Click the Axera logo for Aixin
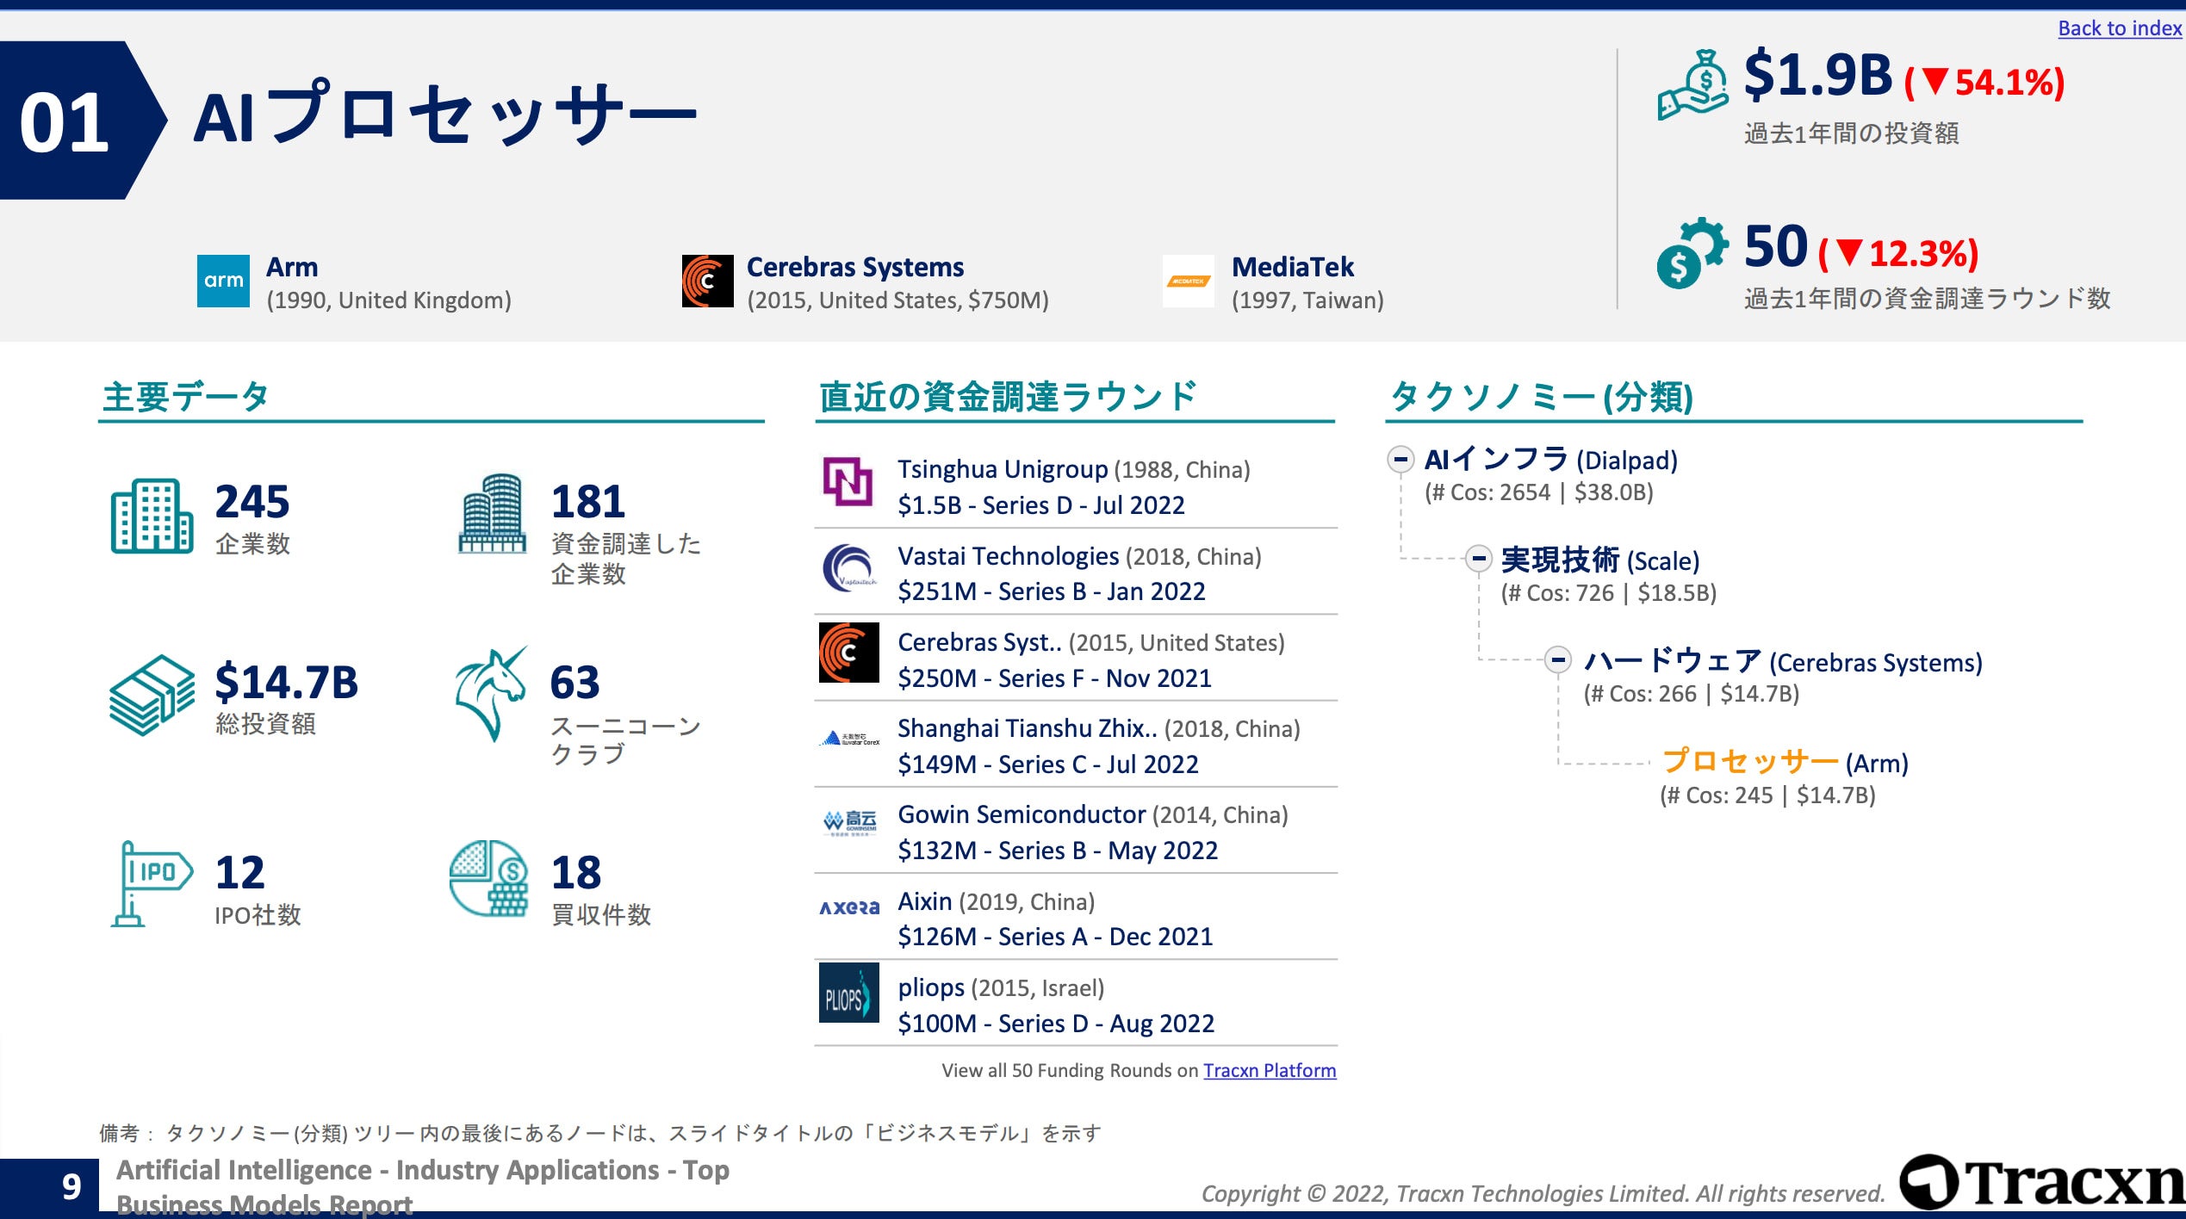 pos(848,907)
